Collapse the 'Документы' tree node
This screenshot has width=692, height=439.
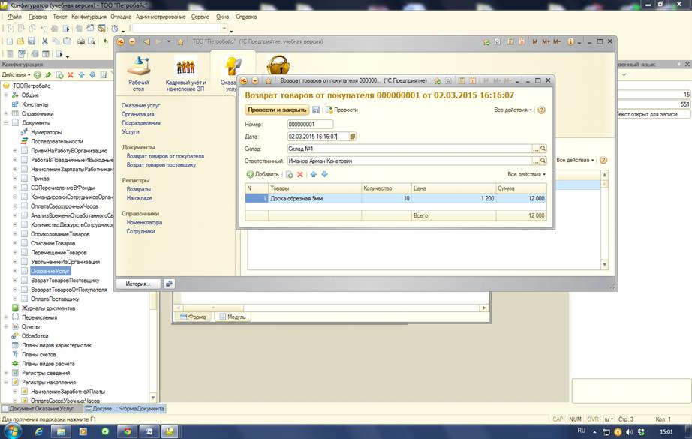point(6,122)
